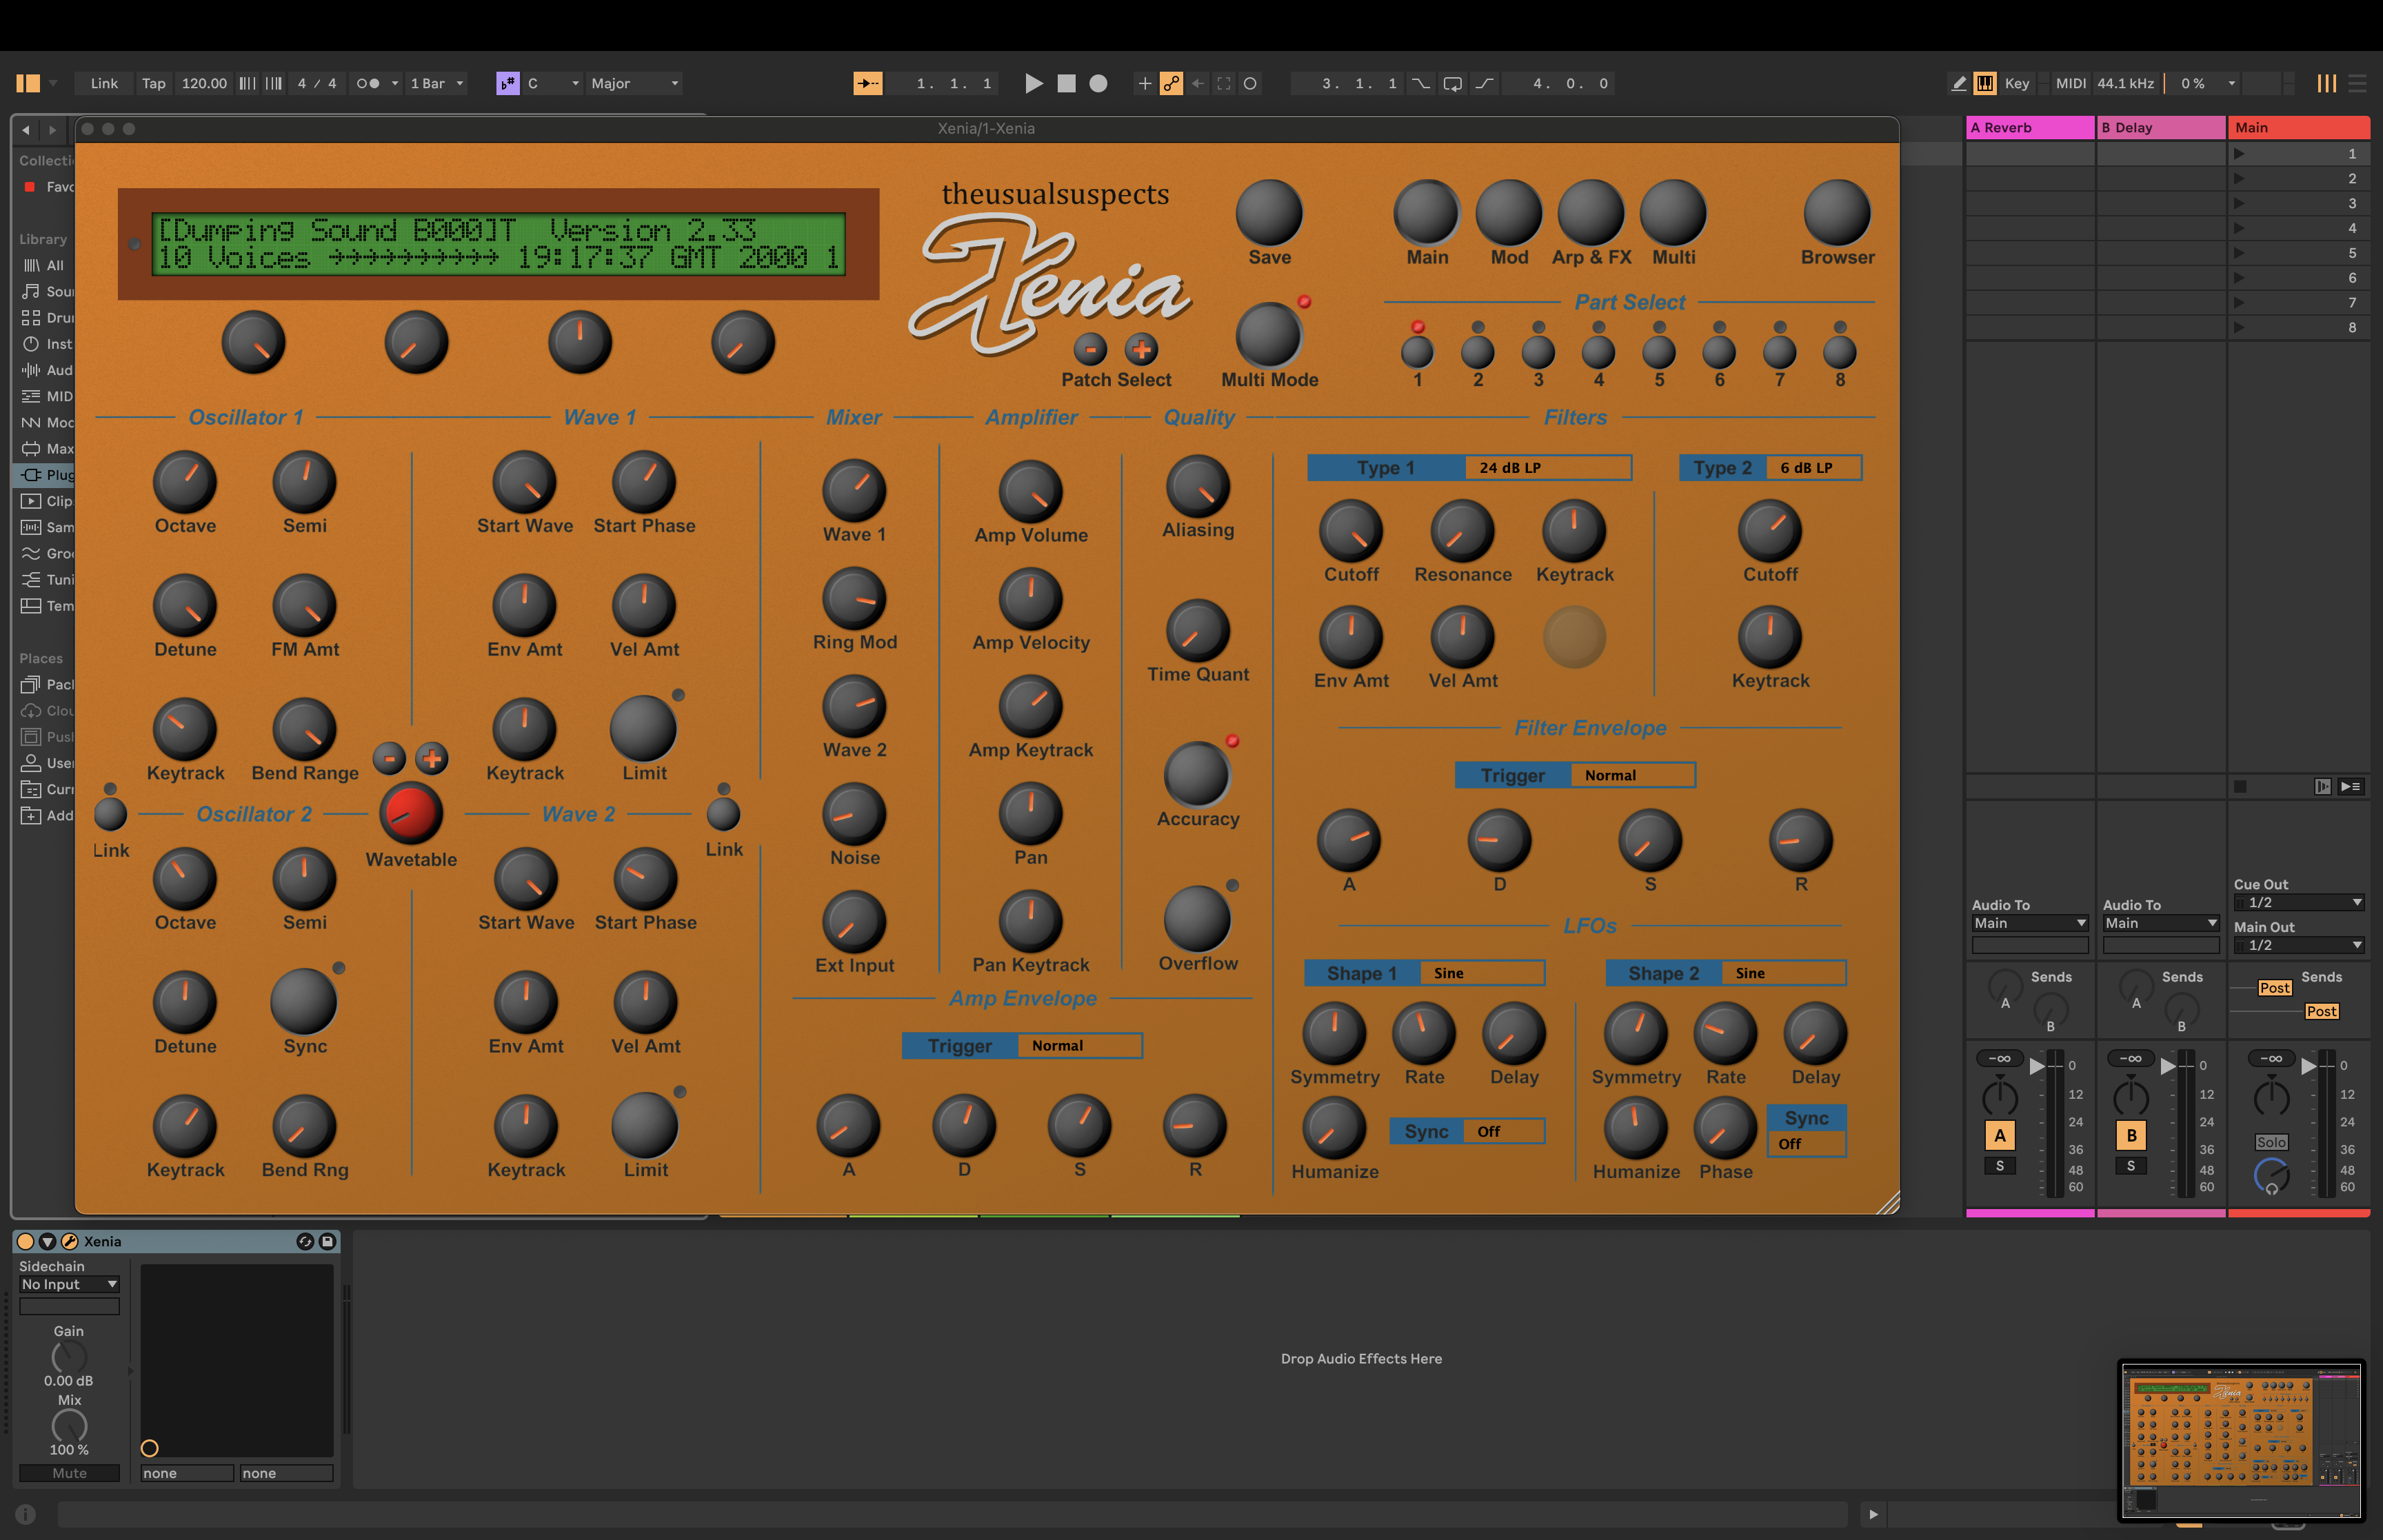Toggle the Xenia device activator
Image resolution: width=2383 pixels, height=1540 pixels.
click(x=26, y=1241)
